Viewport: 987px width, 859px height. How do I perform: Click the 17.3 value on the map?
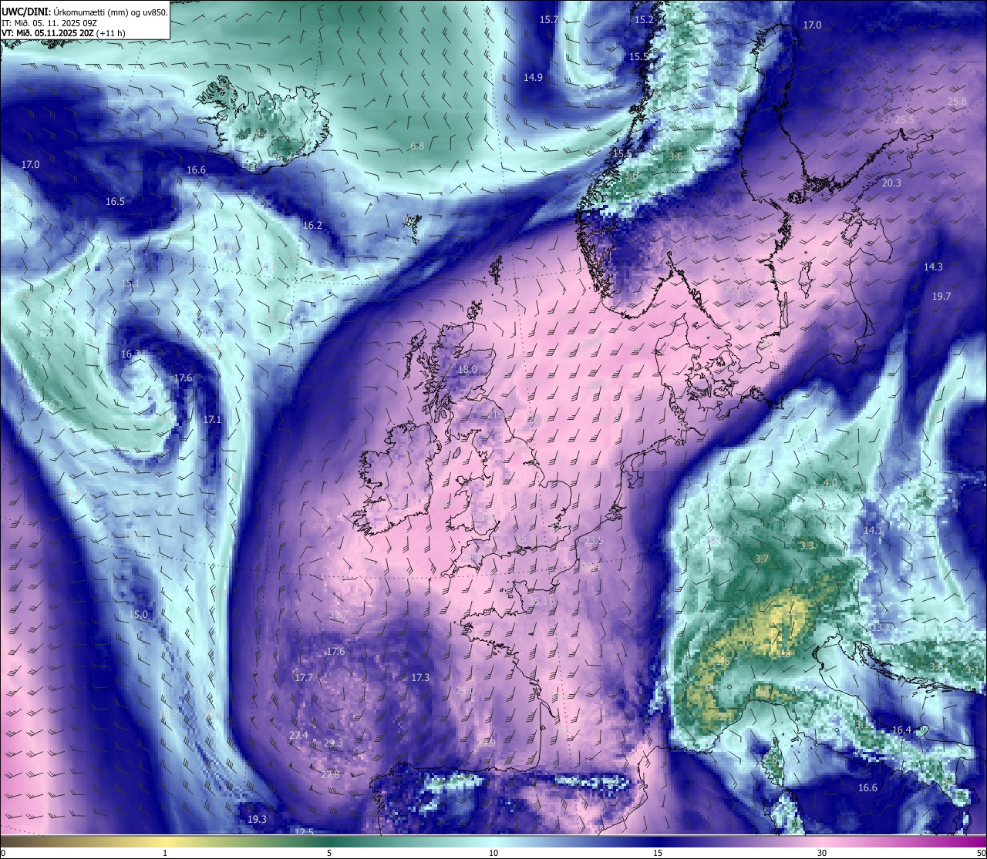click(419, 677)
